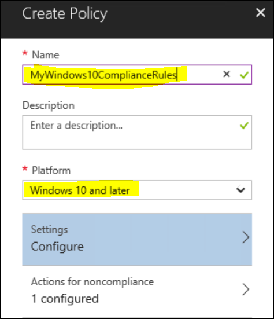Click the chevron beside Settings Configure

(x=246, y=237)
